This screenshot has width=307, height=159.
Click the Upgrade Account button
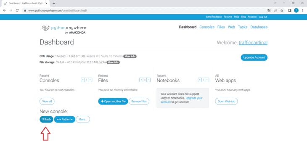254,57
